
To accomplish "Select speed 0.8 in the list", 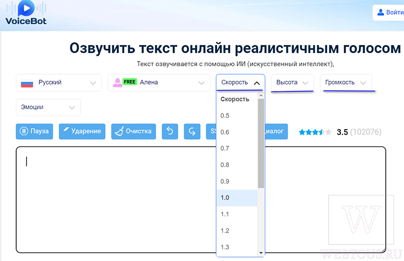I will pyautogui.click(x=237, y=165).
